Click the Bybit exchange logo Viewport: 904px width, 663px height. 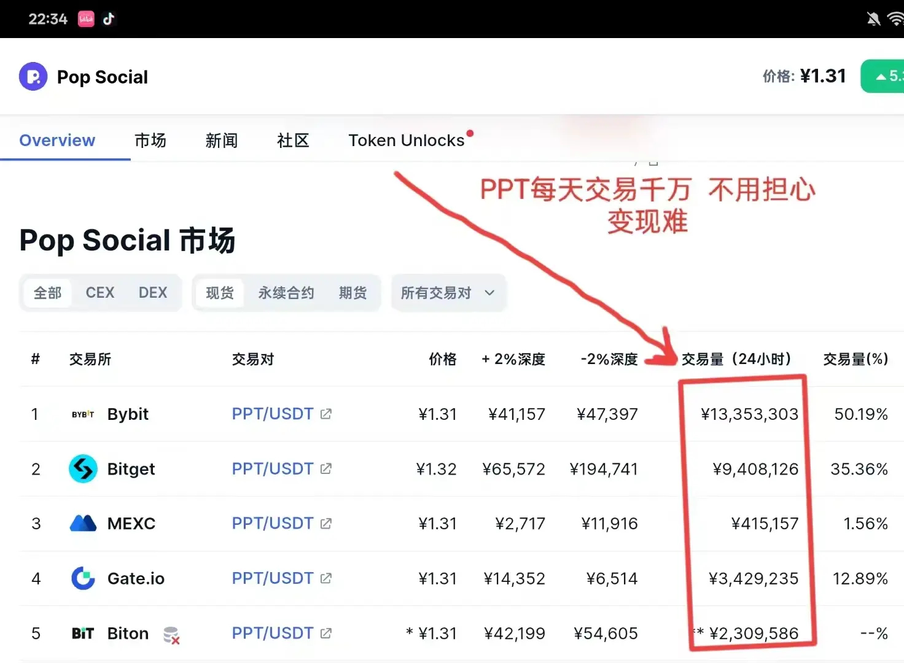83,414
